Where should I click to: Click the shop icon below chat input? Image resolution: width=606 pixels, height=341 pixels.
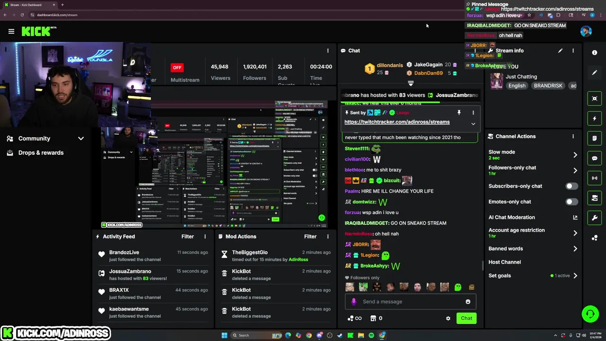[x=376, y=318]
